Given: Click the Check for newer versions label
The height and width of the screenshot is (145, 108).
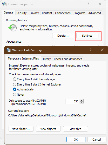Looking at the screenshot, I should click(x=36, y=74).
